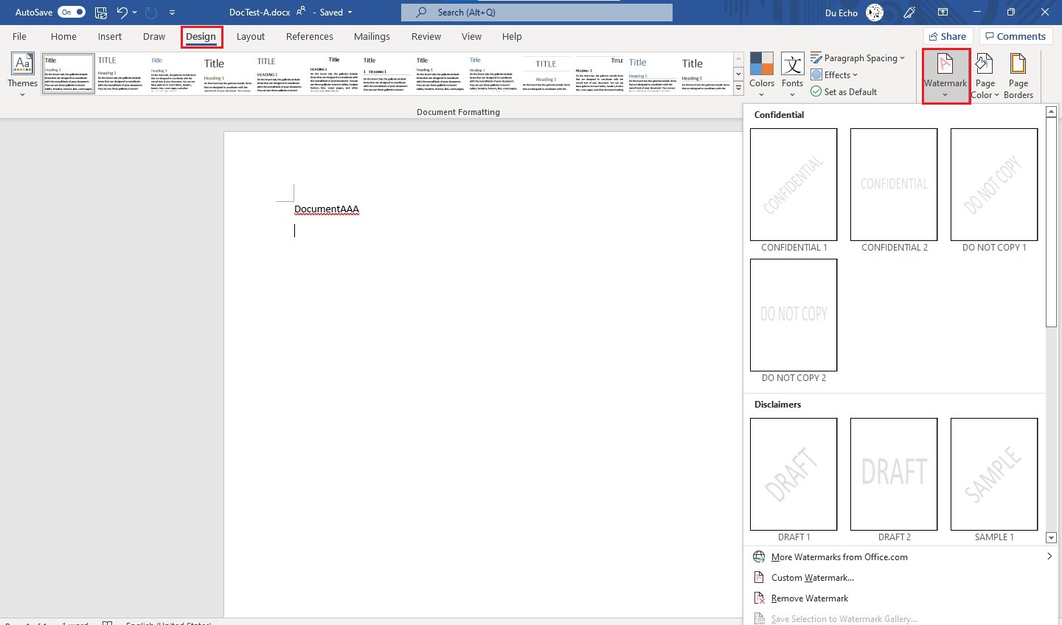Select the Fonts option
Screen dimensions: 1062x625
(792, 74)
